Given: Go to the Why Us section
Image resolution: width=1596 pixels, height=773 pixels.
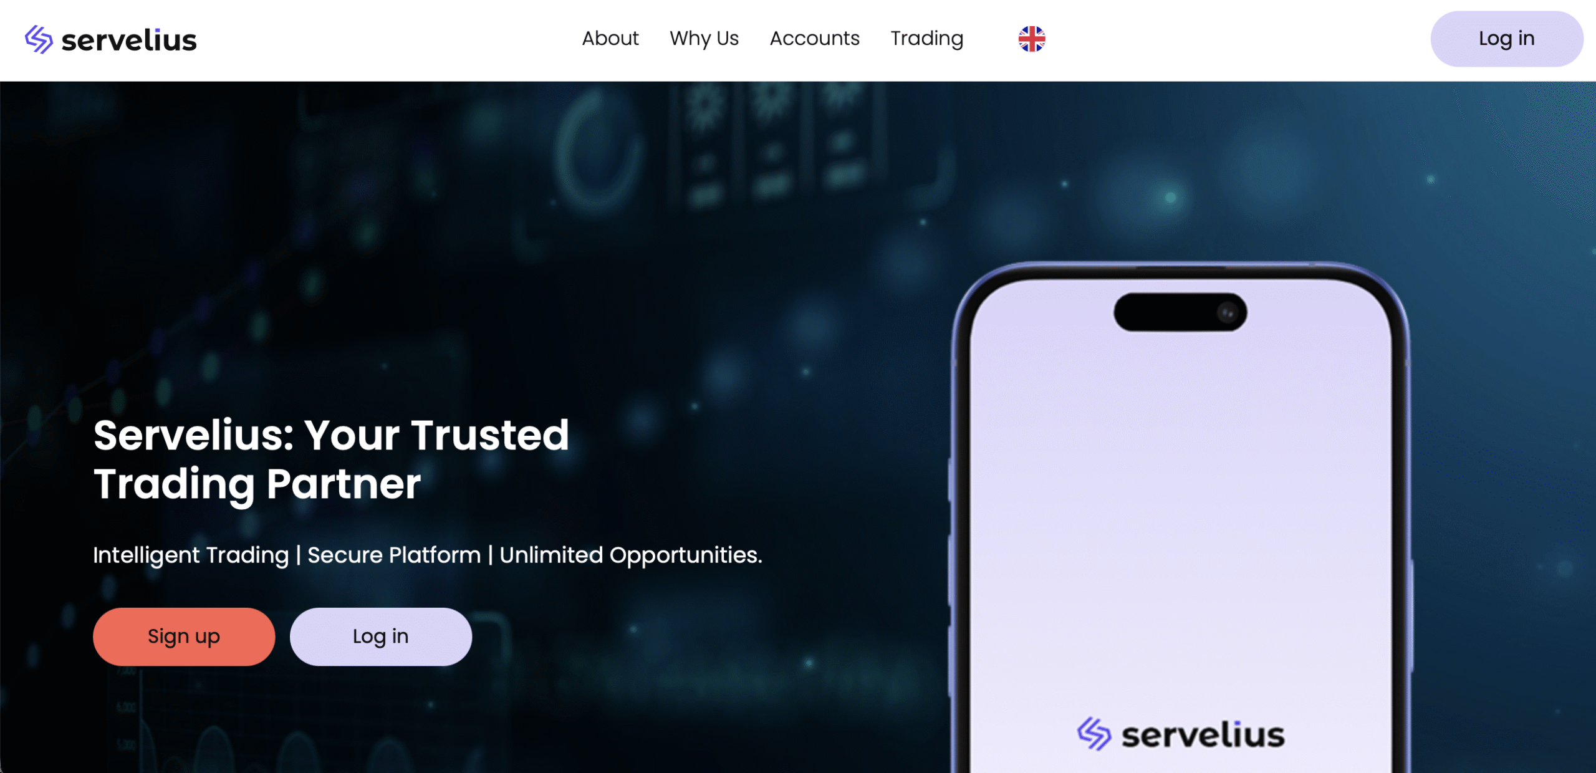Looking at the screenshot, I should 704,39.
